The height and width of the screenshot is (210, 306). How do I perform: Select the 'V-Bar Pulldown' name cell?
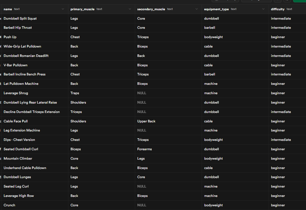pyautogui.click(x=35, y=65)
